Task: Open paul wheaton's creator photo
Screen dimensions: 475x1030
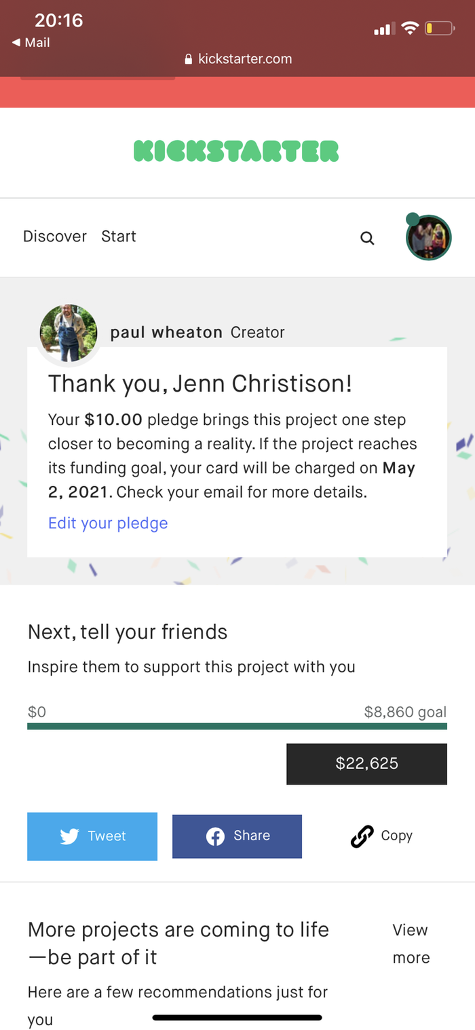Action: point(69,333)
